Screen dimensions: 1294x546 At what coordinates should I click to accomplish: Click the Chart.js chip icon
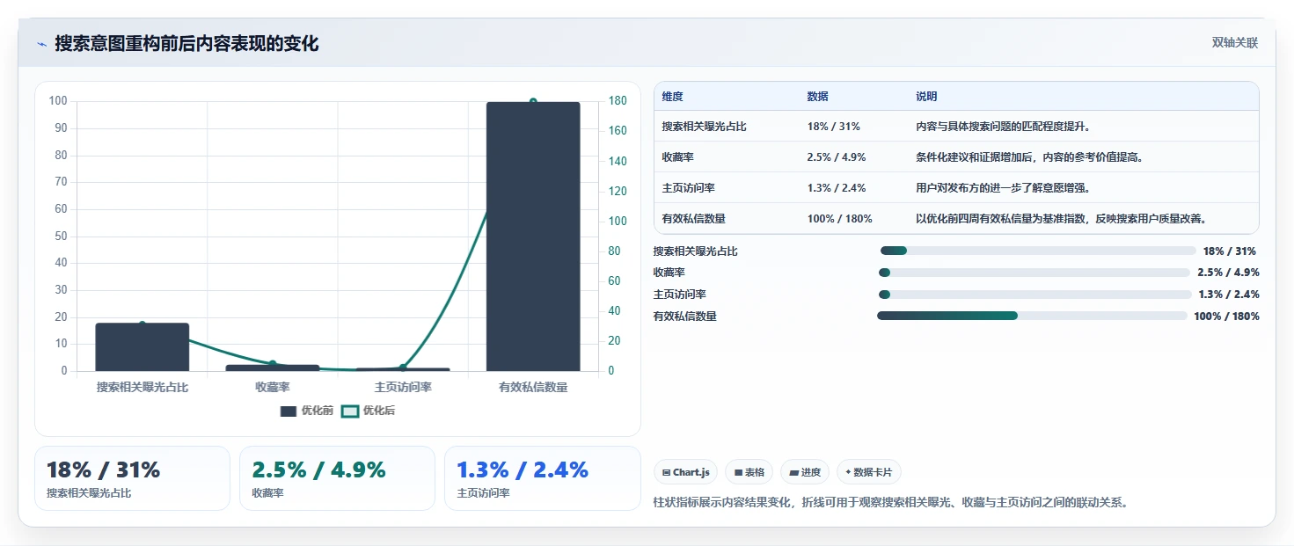point(667,473)
